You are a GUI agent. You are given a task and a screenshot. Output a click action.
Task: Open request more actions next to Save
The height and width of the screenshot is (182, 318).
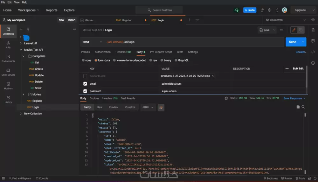[x=282, y=30]
